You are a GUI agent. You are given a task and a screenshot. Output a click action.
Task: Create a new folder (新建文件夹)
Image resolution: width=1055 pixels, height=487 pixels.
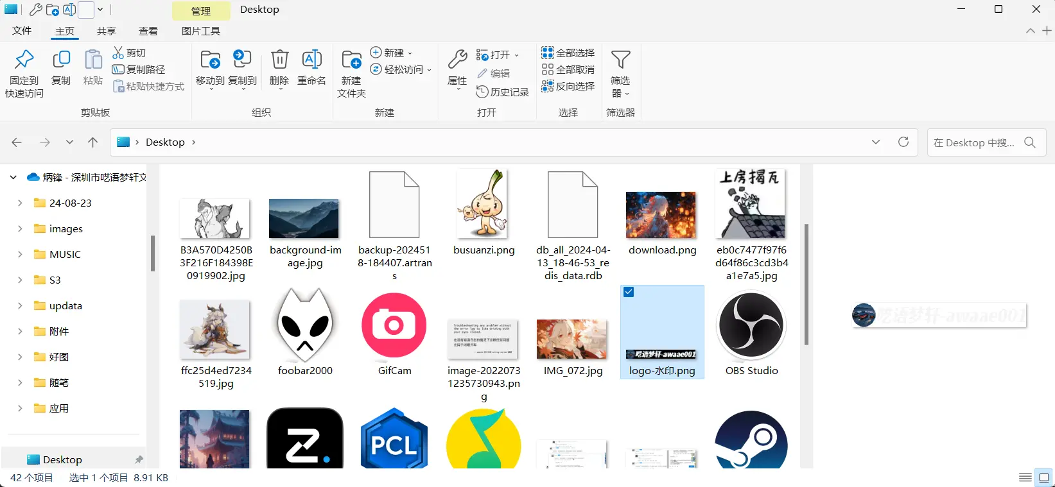(351, 73)
